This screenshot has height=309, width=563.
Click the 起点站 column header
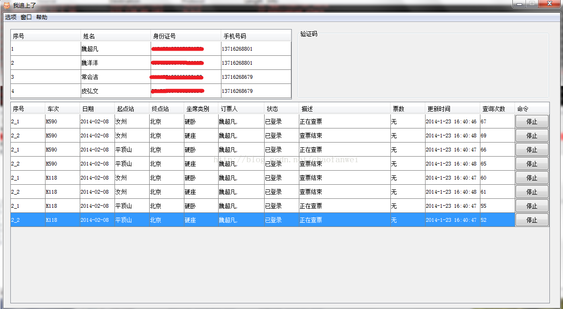[x=132, y=109]
